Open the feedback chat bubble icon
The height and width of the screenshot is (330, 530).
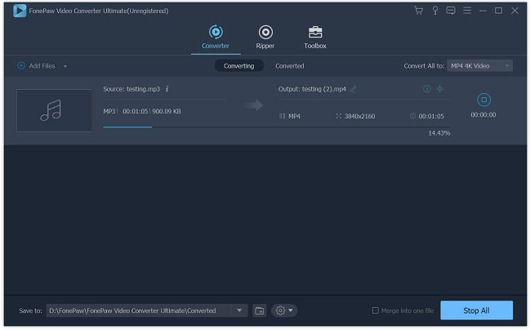(x=451, y=11)
